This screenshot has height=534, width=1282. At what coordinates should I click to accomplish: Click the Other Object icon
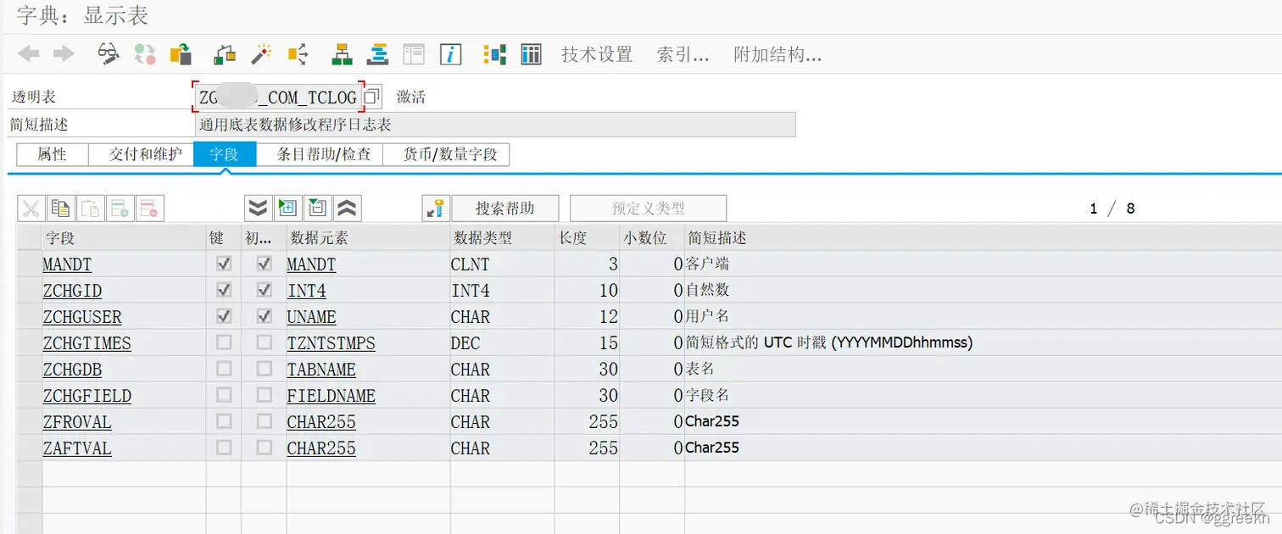(x=181, y=54)
